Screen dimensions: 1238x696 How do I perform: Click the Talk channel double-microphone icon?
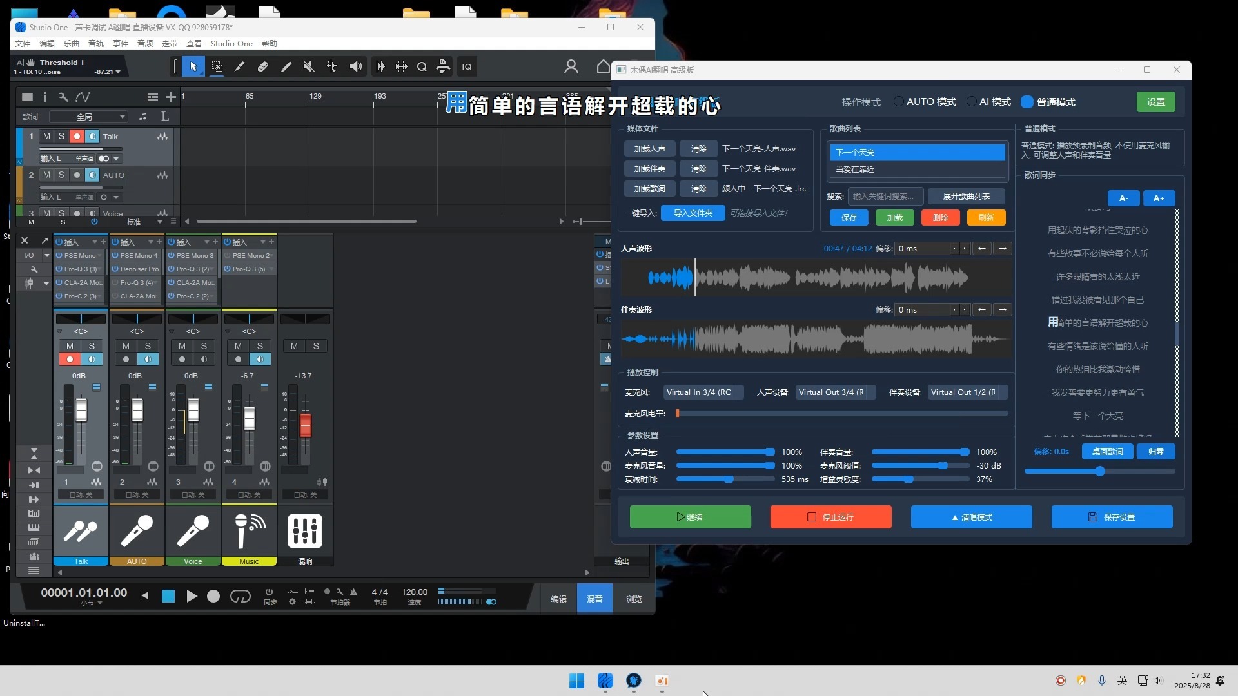click(81, 530)
